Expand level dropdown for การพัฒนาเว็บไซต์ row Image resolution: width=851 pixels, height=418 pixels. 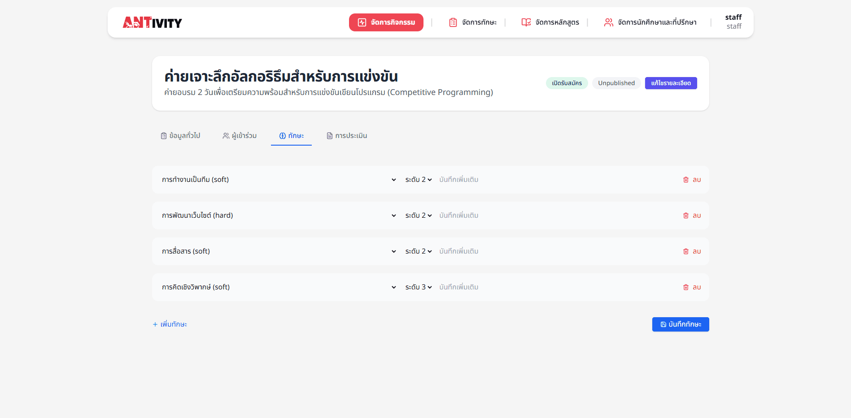[x=418, y=215]
